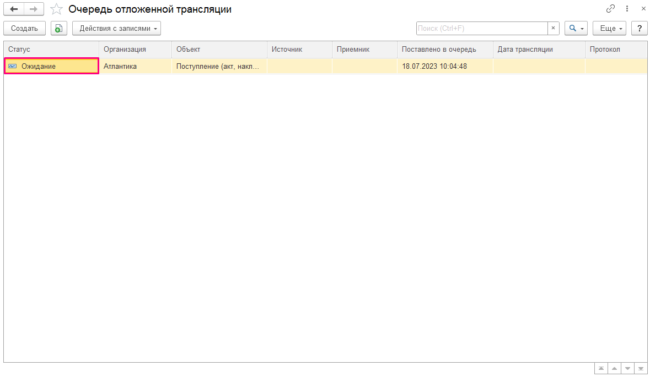Create new record via copy icon

point(58,28)
